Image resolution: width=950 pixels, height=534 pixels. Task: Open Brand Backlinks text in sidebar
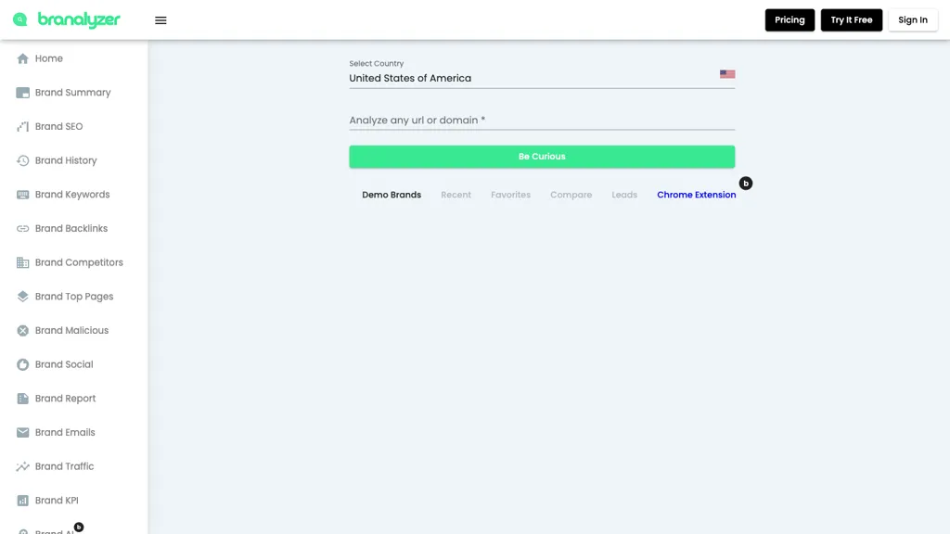click(x=71, y=228)
